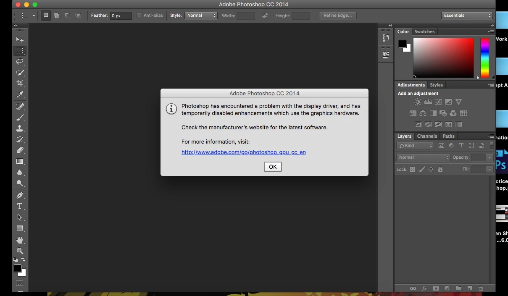Open the adobe.com photoshop_gpu link

(244, 152)
